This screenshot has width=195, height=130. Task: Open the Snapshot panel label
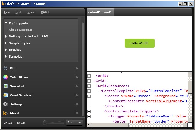pyautogui.click(x=17, y=86)
